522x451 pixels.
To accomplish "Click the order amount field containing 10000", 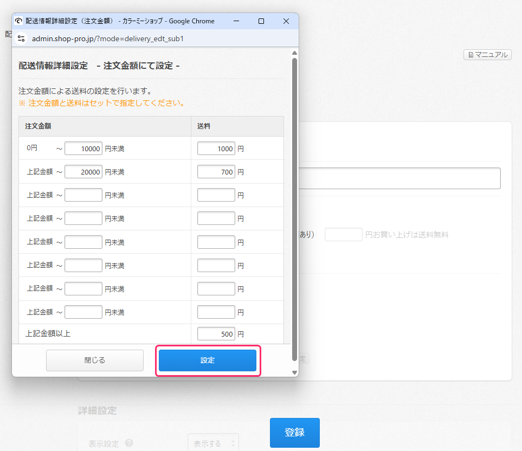I will (83, 149).
